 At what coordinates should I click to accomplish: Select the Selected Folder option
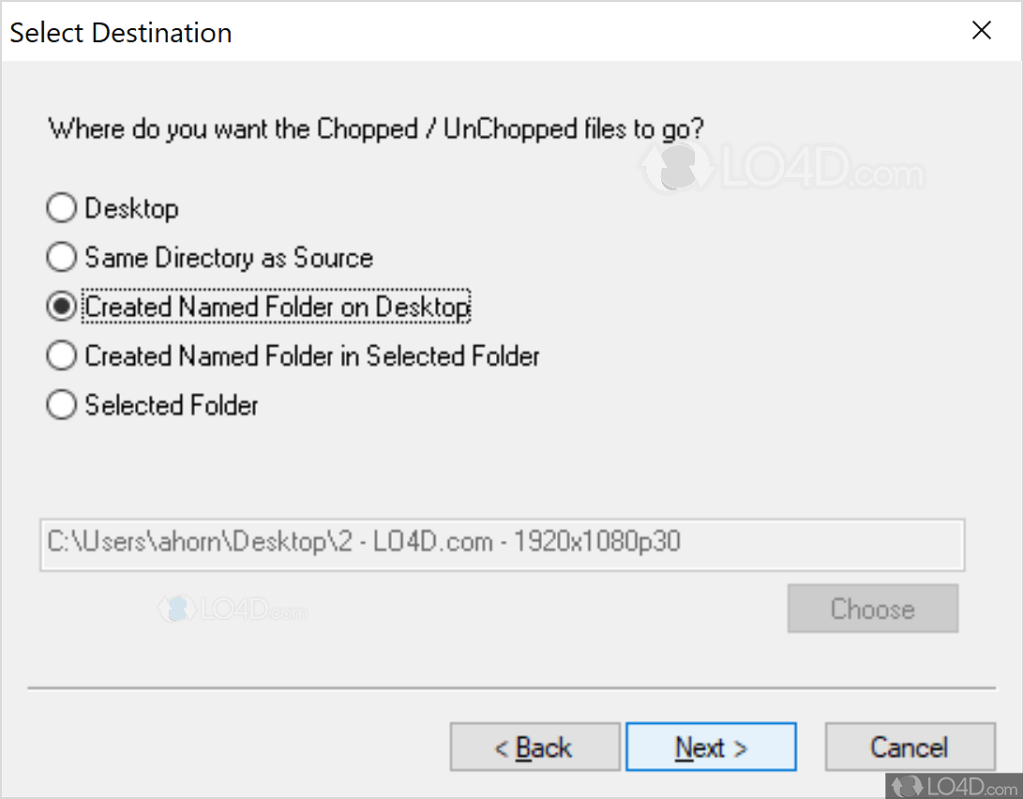(x=61, y=404)
